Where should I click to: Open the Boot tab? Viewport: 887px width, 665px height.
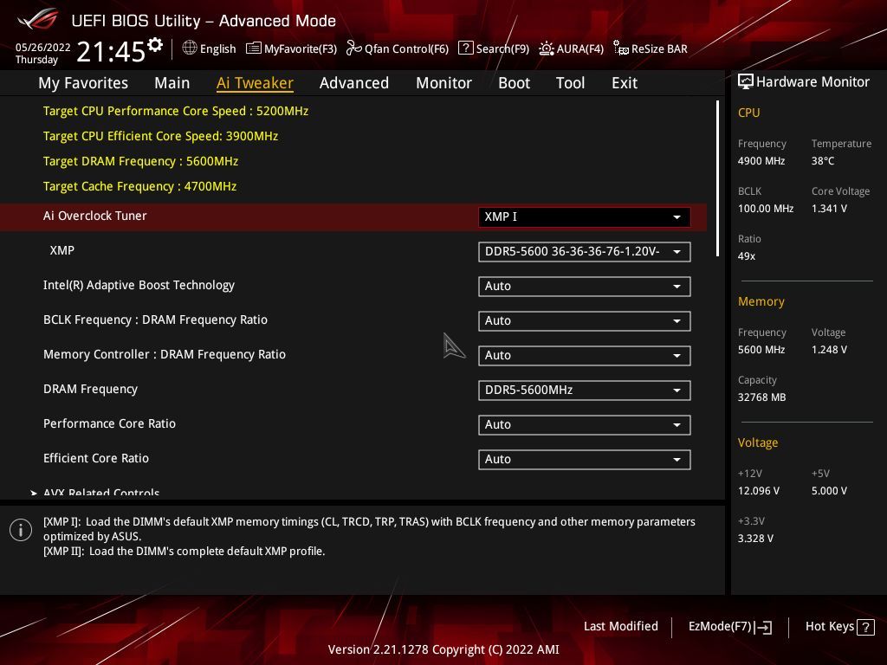(x=514, y=83)
